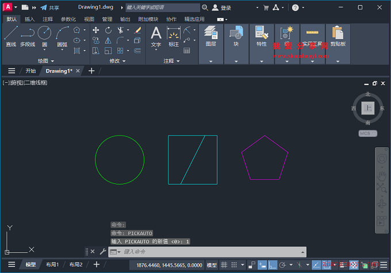Image resolution: width=391 pixels, height=273 pixels.
Task: Open the Layers (图层) panel button
Action: click(211, 44)
